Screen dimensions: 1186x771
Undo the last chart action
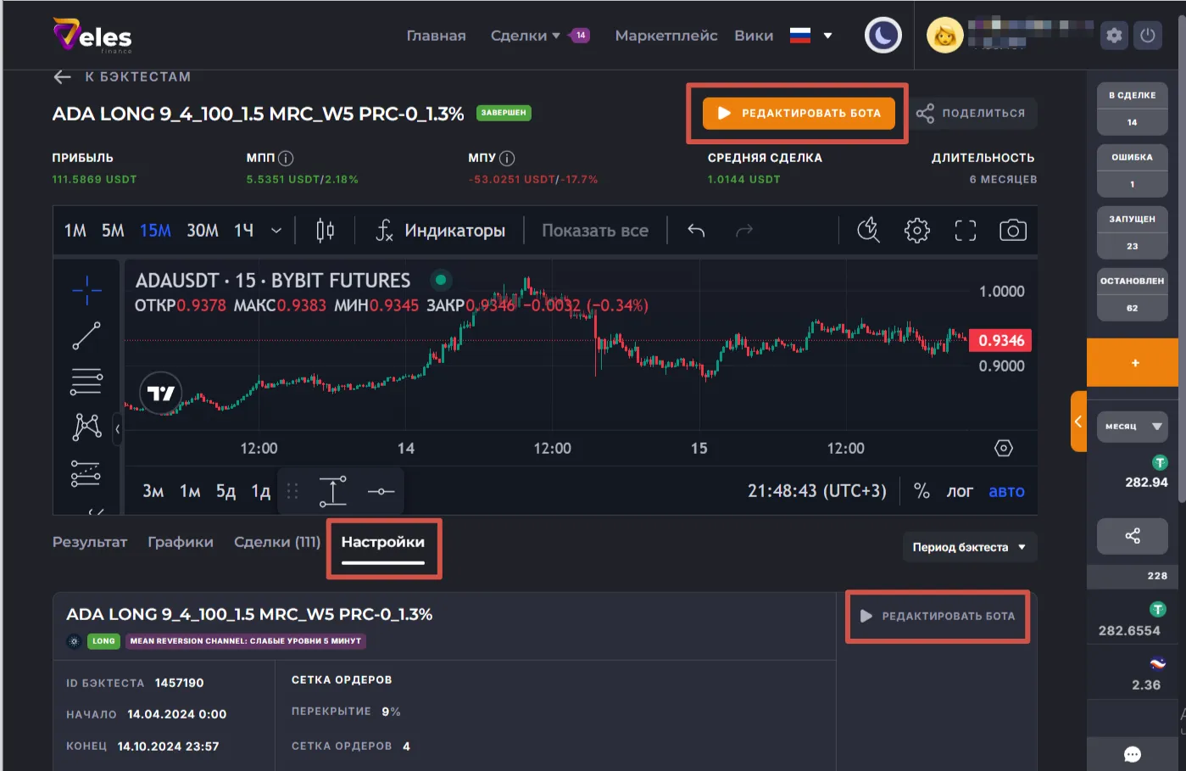coord(696,231)
